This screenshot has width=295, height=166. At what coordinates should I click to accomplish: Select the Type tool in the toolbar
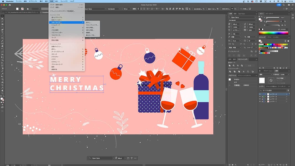coord(2,32)
